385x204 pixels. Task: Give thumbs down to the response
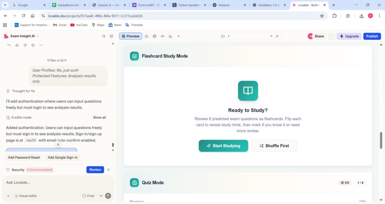(x=25, y=45)
